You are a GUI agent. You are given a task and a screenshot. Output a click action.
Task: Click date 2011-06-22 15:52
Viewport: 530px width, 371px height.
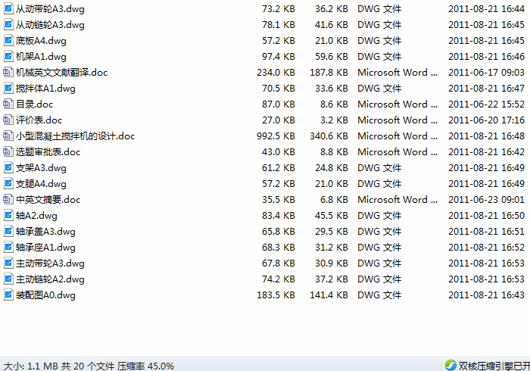486,104
